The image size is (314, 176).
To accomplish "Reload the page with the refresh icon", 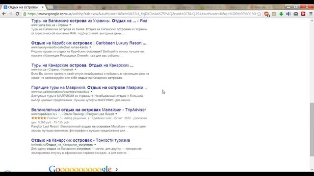I will click(18, 14).
